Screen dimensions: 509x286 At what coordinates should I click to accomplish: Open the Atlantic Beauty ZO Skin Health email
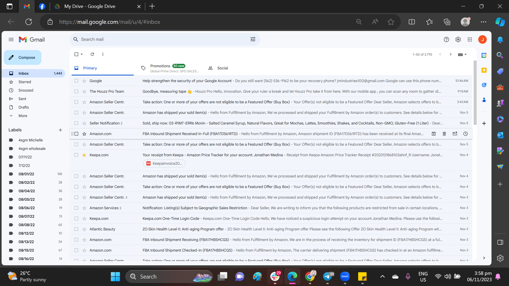[x=271, y=229]
